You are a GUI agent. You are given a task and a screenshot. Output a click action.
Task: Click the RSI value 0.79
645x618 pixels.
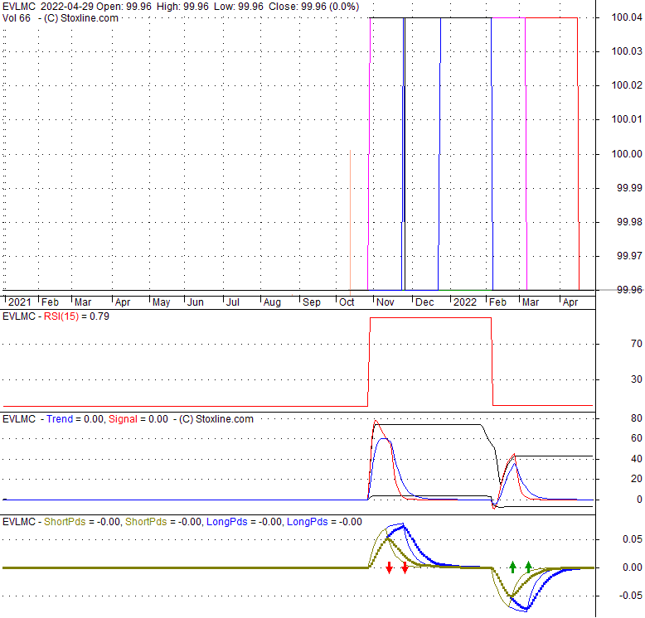99,316
